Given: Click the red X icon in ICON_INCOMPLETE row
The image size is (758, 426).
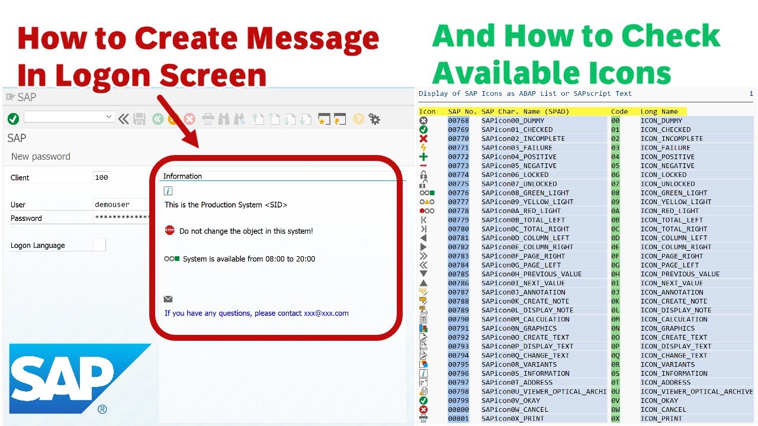Looking at the screenshot, I should coord(423,138).
